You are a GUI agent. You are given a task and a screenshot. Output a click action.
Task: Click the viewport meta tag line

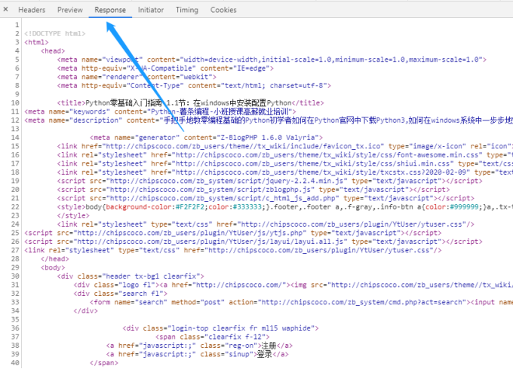point(272,59)
